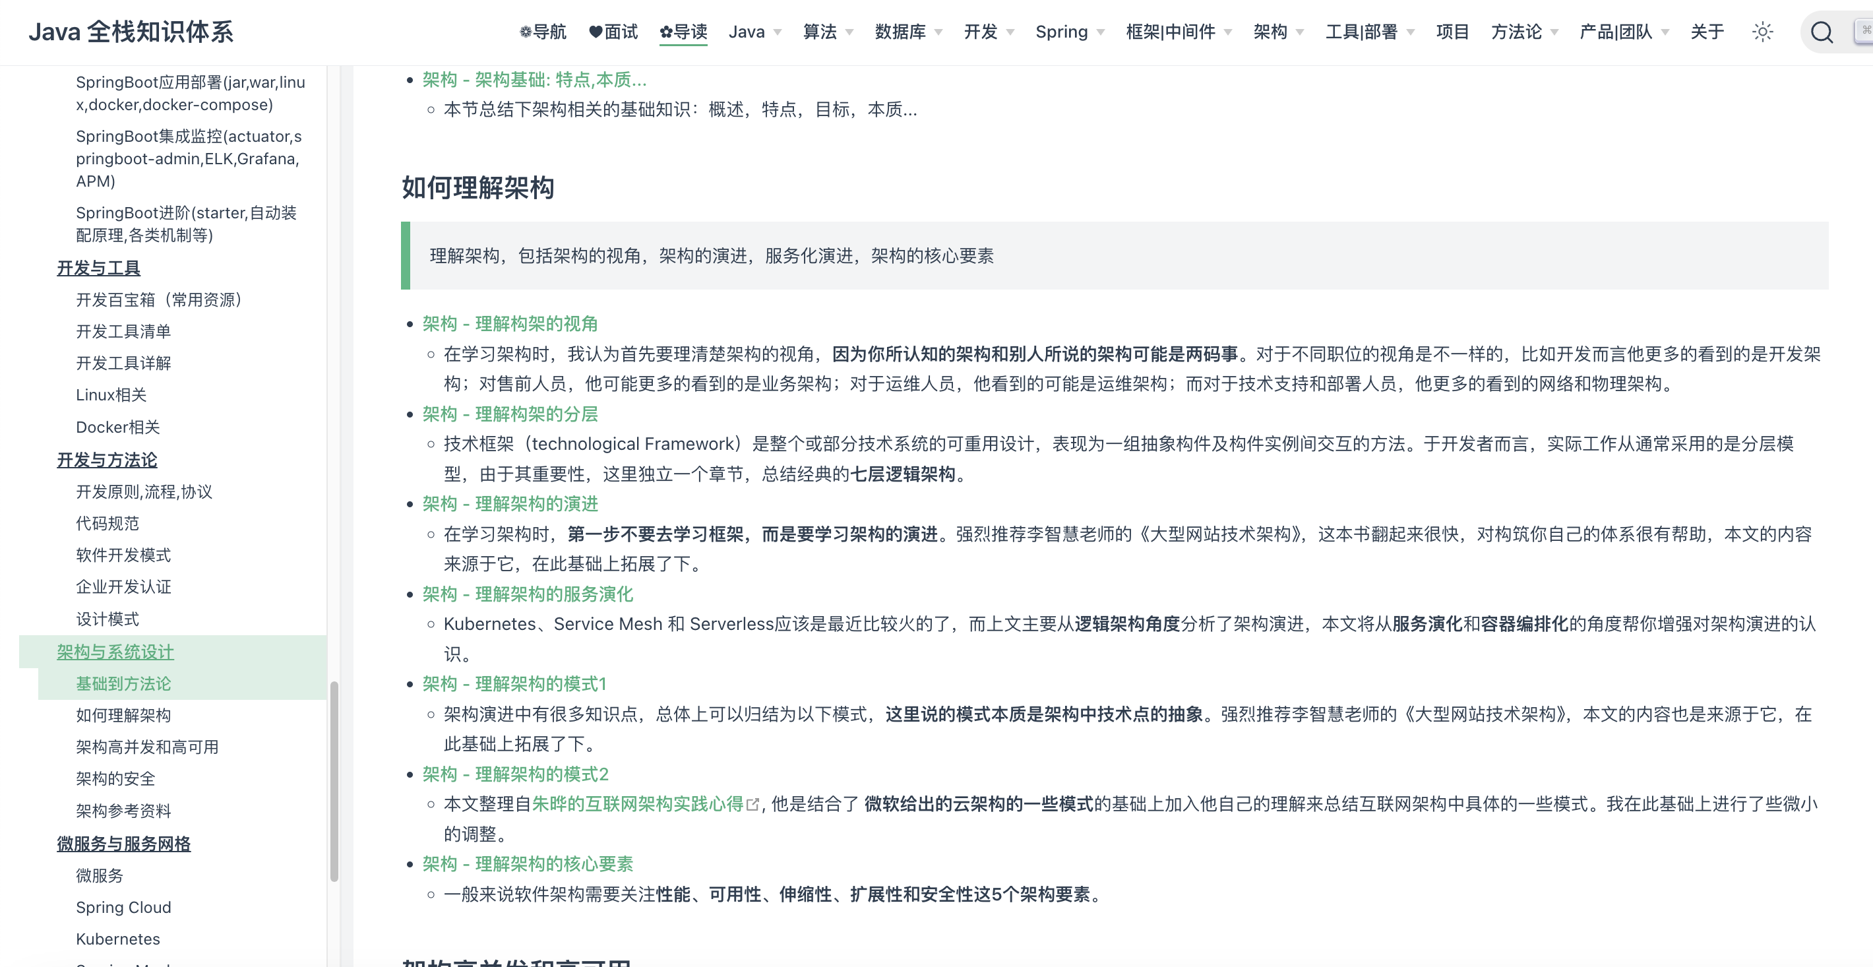
Task: Click the sidebar vertical scrollbar thumb
Action: click(x=334, y=782)
